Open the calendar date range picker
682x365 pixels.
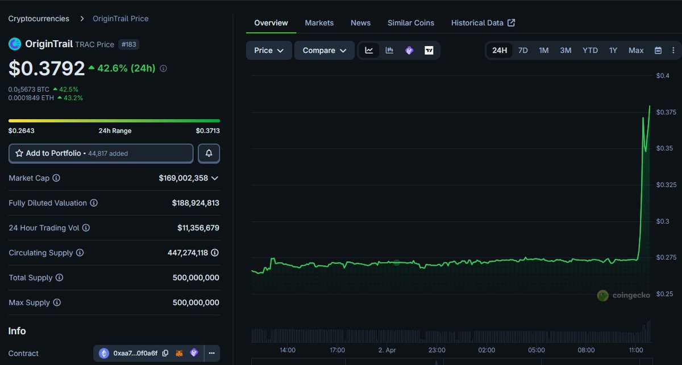tap(658, 51)
